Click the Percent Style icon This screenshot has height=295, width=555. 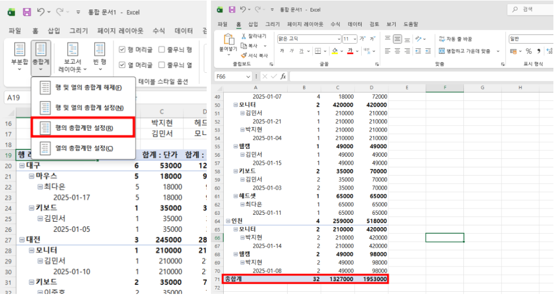529,51
